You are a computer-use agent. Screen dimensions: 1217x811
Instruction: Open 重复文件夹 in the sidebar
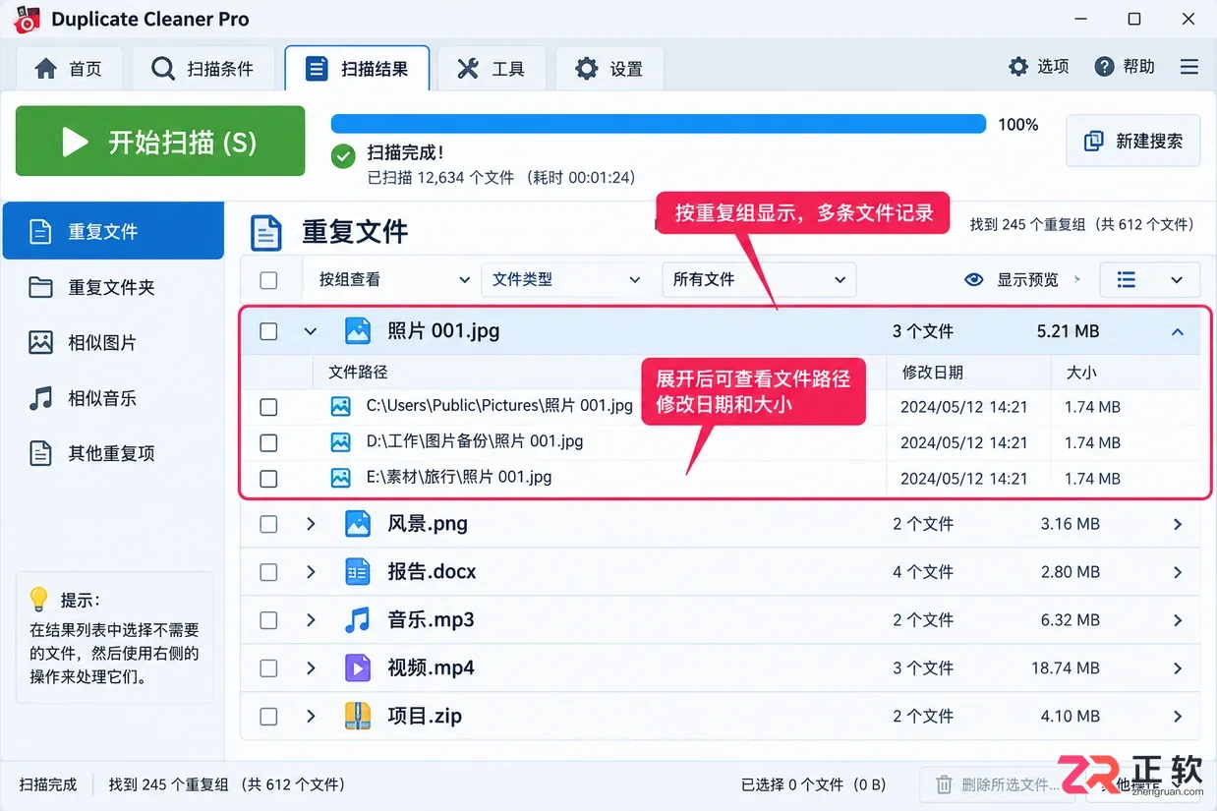pos(113,287)
